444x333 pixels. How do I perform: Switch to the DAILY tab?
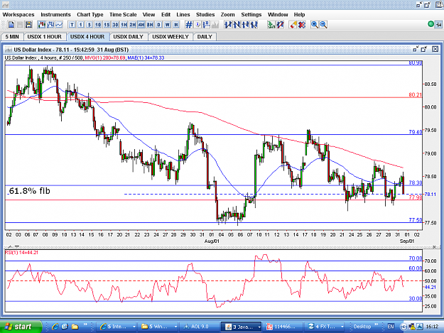click(x=205, y=37)
